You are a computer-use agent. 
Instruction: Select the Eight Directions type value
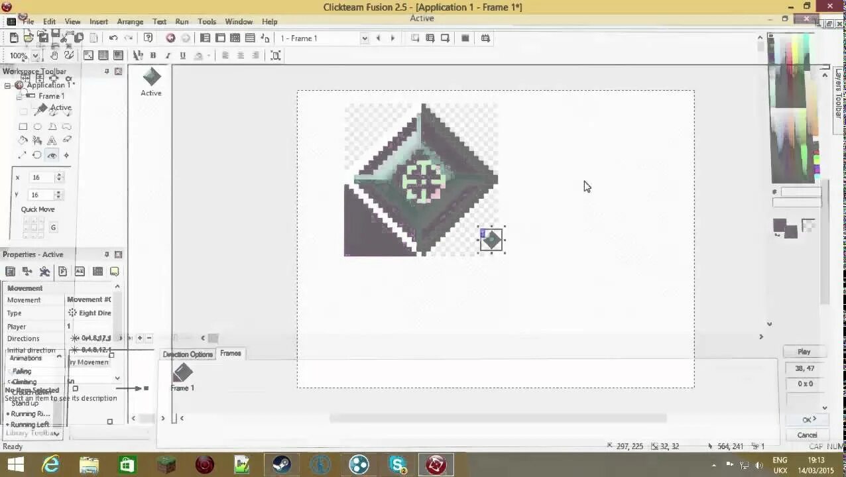pos(90,313)
